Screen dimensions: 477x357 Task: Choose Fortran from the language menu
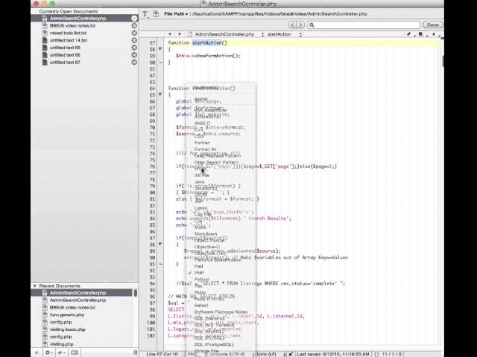(202, 143)
